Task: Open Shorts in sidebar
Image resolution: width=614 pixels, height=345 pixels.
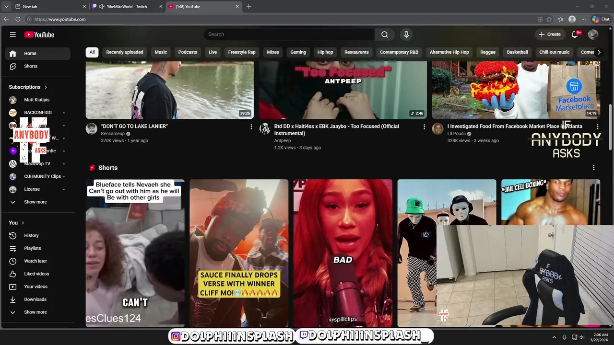Action: pyautogui.click(x=38, y=66)
